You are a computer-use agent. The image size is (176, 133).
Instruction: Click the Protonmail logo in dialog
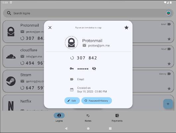coord(71,43)
